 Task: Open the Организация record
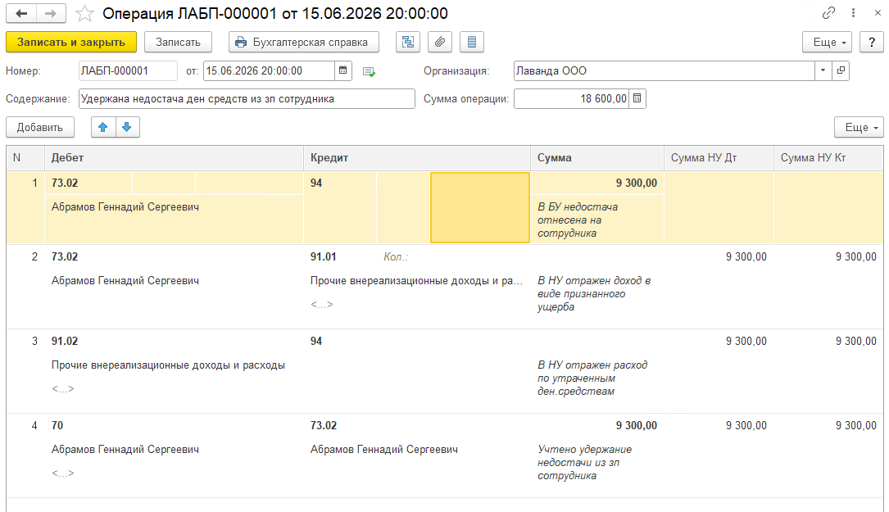(841, 71)
